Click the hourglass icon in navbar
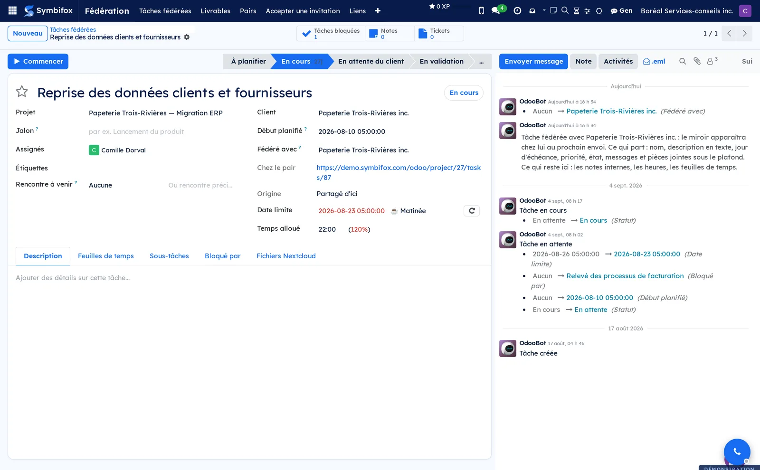 [576, 11]
